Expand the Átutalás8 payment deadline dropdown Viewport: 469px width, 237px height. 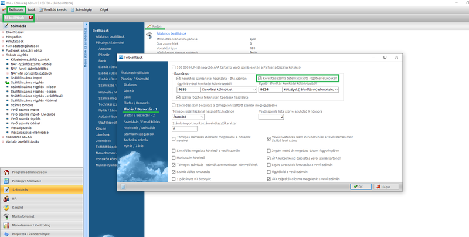pyautogui.click(x=198, y=117)
